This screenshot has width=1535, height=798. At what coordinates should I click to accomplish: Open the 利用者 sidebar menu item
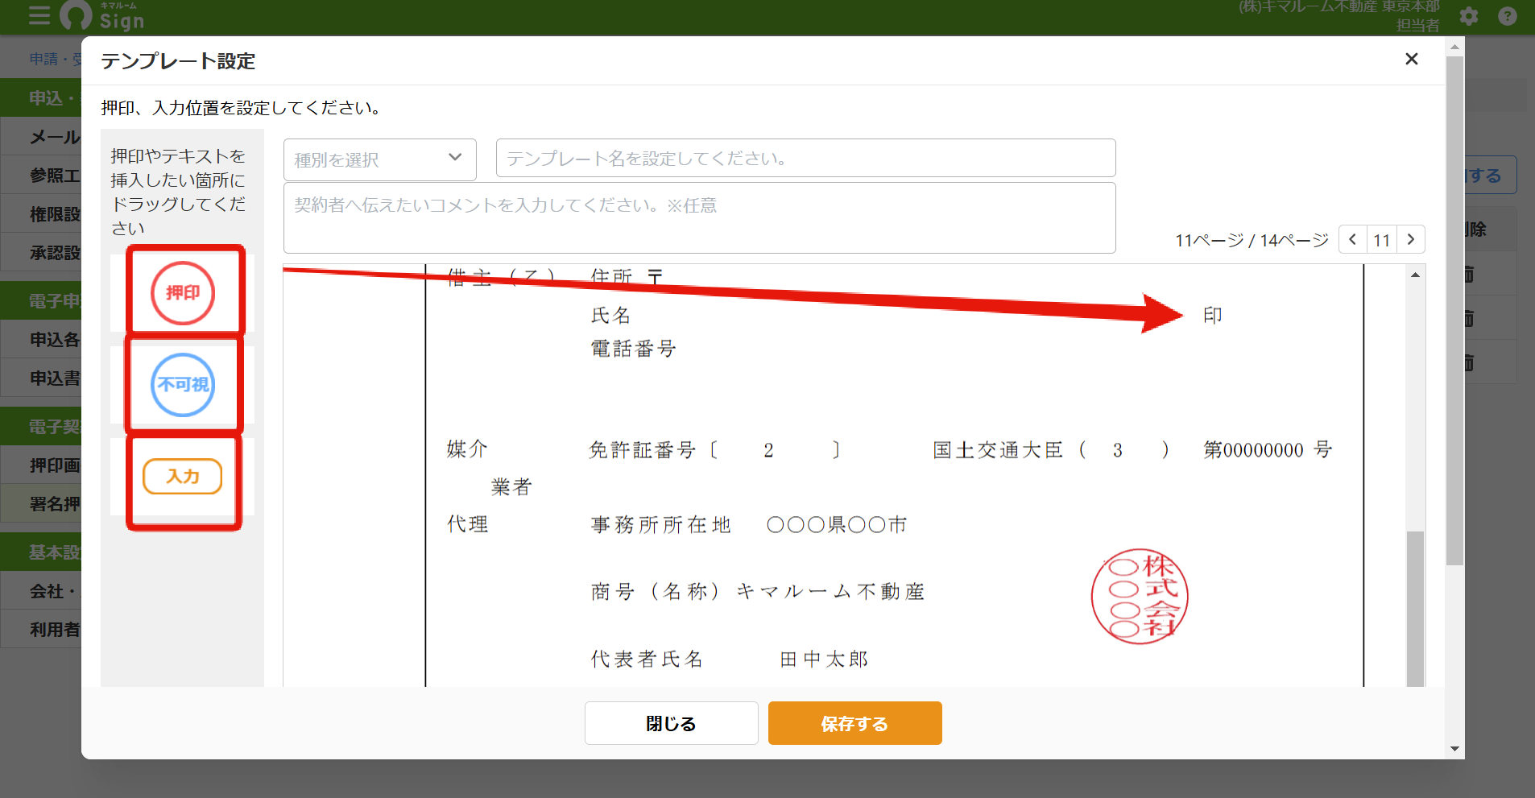pos(41,630)
